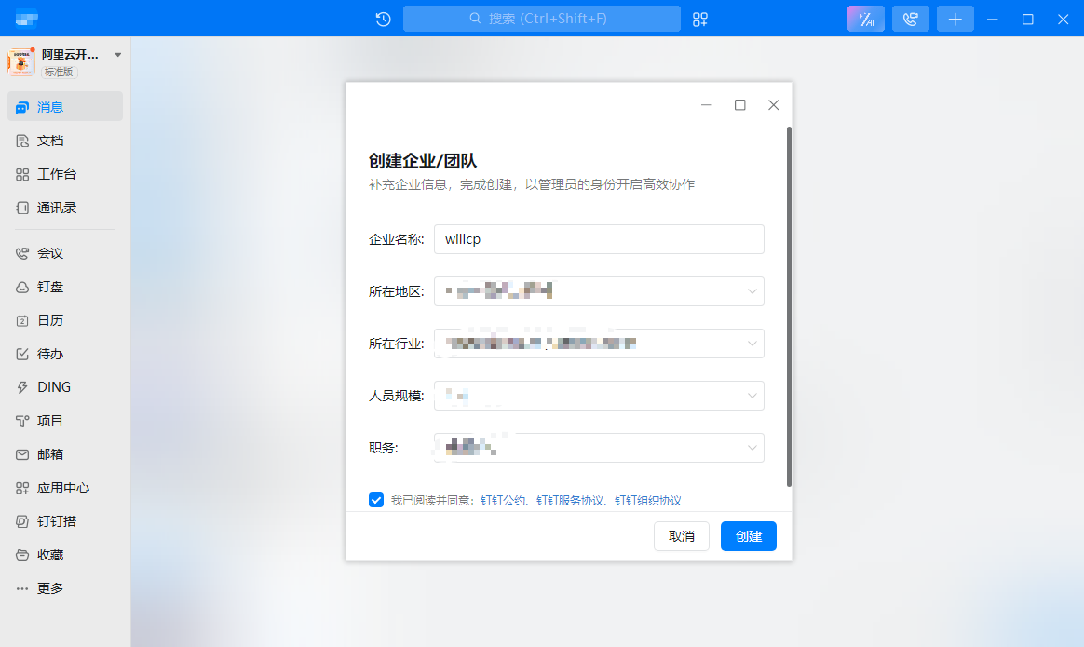Click the 标准版 badge
The image size is (1084, 647).
[x=60, y=72]
